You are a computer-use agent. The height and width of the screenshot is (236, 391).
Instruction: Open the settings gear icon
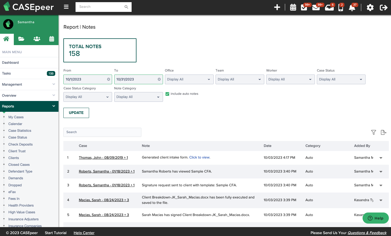370,8
